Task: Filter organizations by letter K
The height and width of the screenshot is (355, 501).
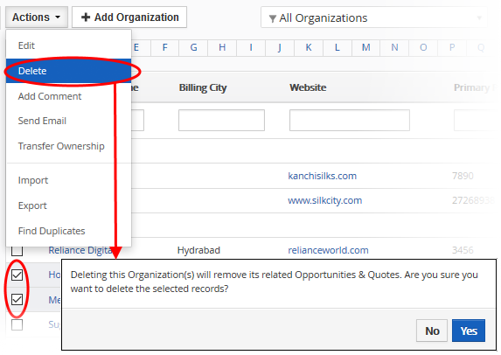Action: [x=309, y=47]
